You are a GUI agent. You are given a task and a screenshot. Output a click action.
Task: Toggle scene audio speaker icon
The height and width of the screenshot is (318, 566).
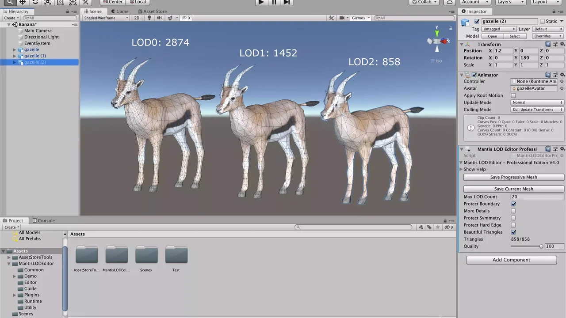tap(159, 18)
